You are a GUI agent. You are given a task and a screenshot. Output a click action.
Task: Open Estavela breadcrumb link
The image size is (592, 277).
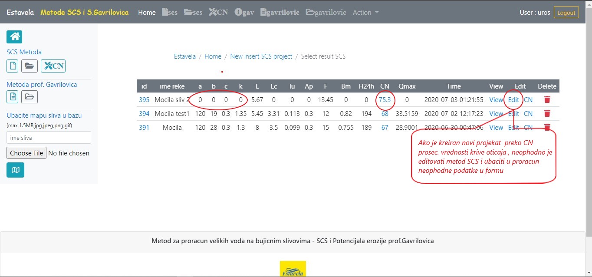(185, 56)
